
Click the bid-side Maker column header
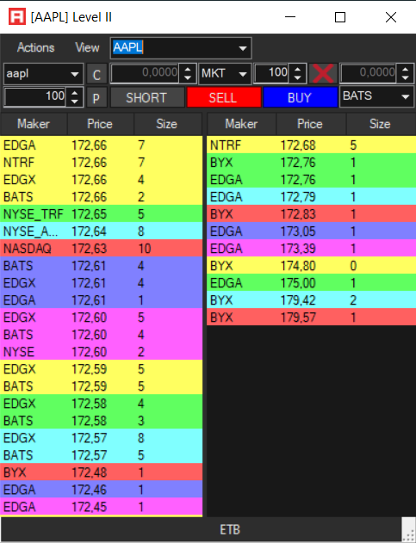[x=34, y=124]
